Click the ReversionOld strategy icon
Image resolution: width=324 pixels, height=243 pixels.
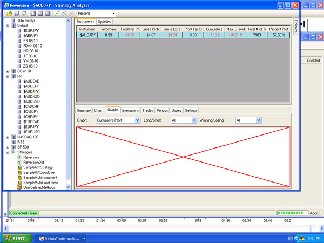(x=19, y=163)
